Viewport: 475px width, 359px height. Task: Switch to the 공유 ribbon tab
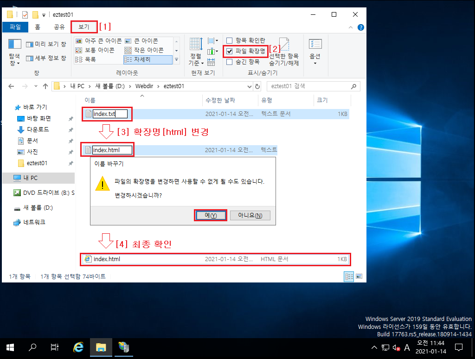[x=59, y=27]
